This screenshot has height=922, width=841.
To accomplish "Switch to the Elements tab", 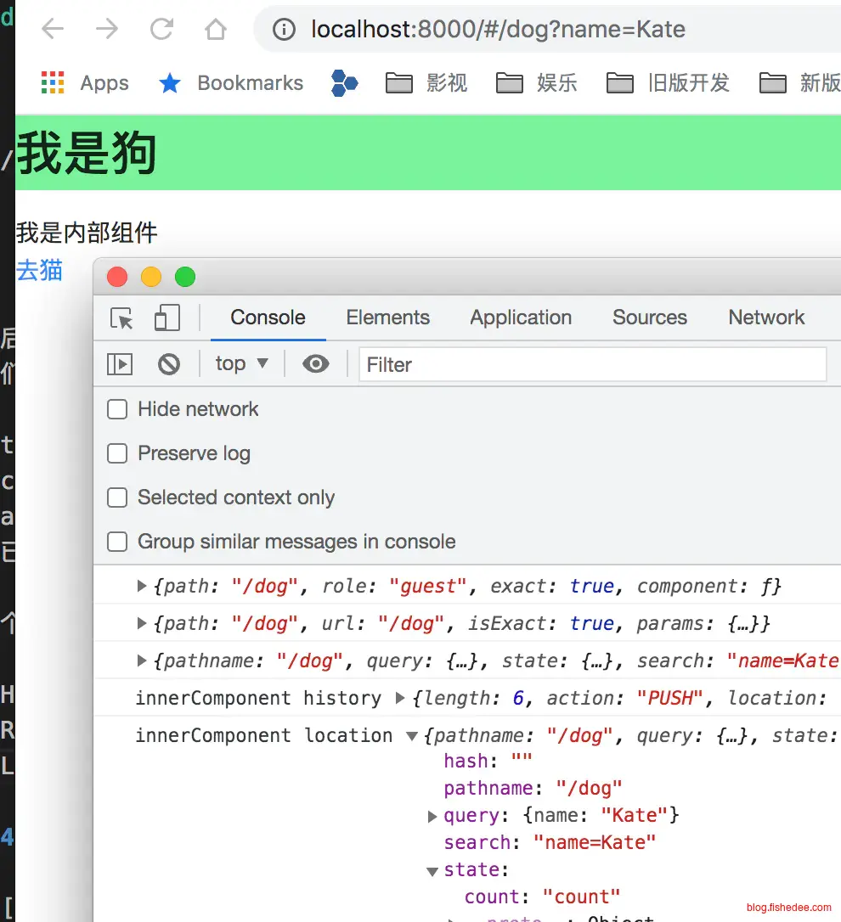I will pos(387,318).
